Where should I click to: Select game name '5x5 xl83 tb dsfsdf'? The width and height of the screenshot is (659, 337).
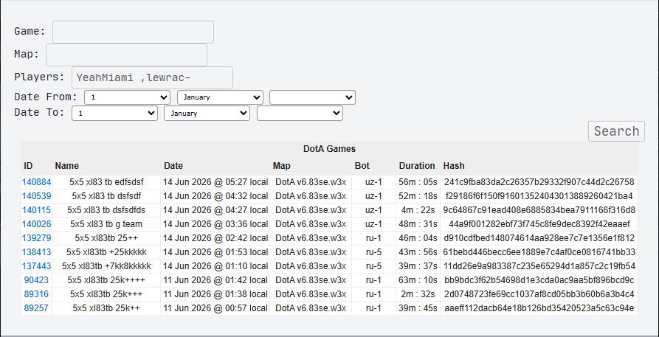click(106, 196)
